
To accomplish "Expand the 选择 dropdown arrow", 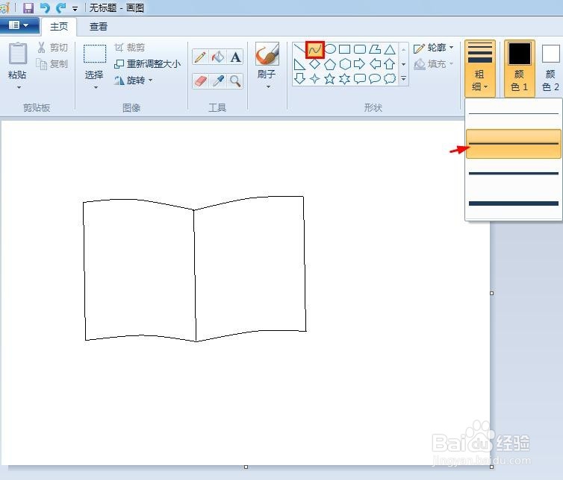I will coord(96,87).
